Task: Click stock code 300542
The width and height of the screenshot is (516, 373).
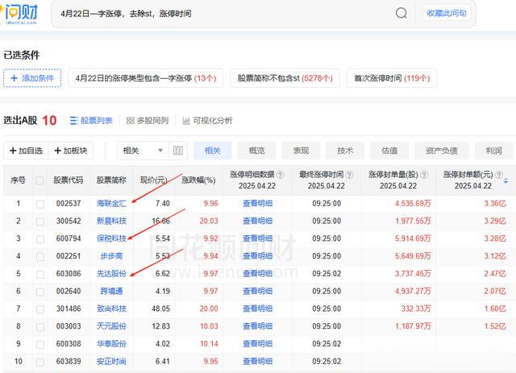Action: pos(69,221)
